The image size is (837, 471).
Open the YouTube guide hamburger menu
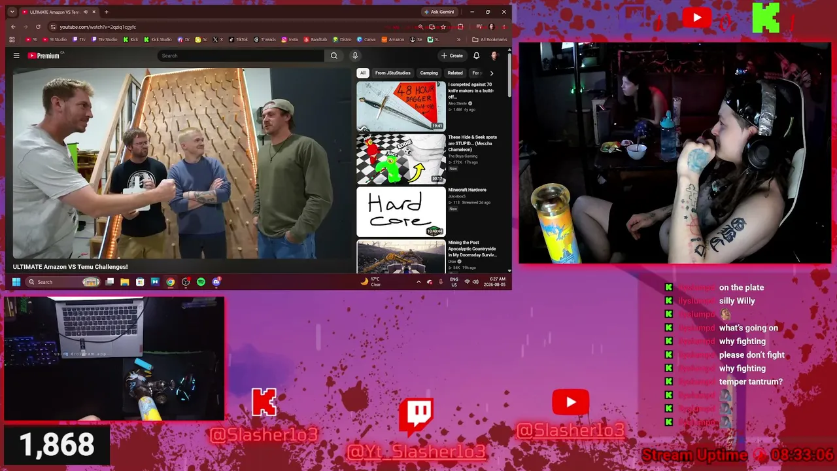[x=16, y=56]
